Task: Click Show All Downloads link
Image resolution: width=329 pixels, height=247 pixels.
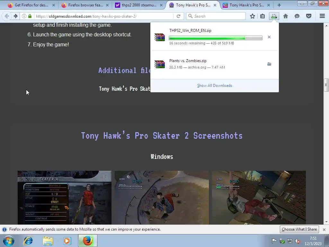Action: click(214, 86)
